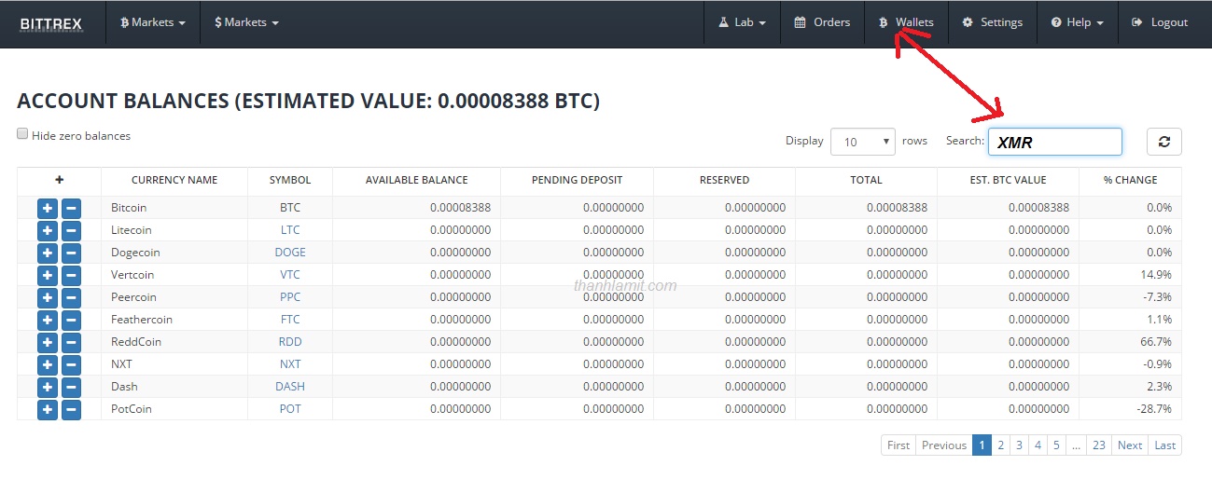Sort by Reserved column header

[x=724, y=180]
